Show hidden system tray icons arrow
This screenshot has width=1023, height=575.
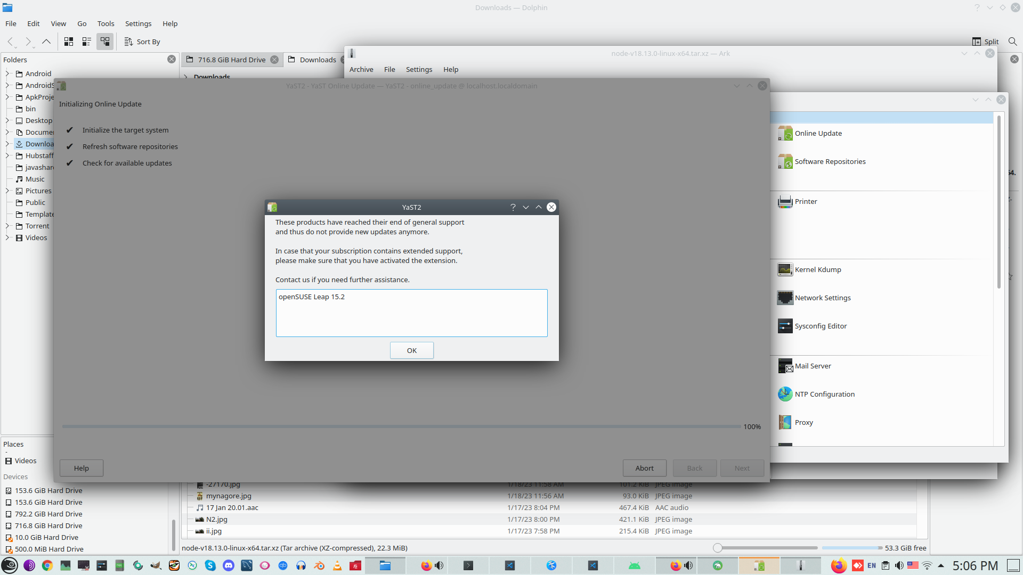tap(941, 566)
